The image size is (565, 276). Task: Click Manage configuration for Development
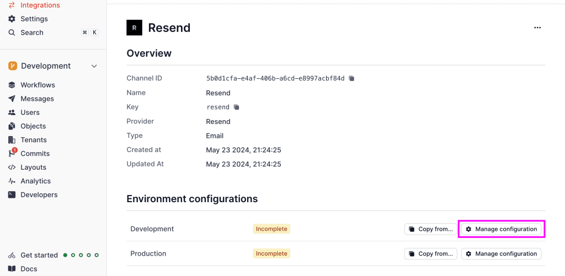click(501, 229)
